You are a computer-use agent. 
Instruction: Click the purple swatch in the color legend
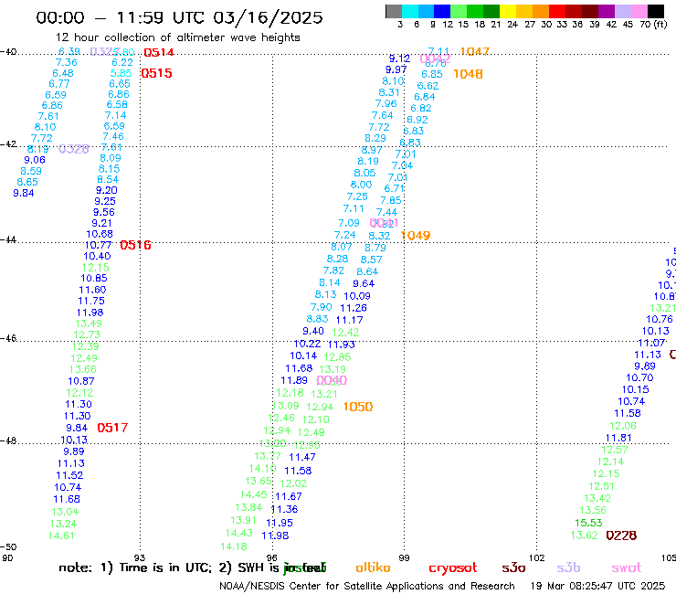click(x=607, y=11)
